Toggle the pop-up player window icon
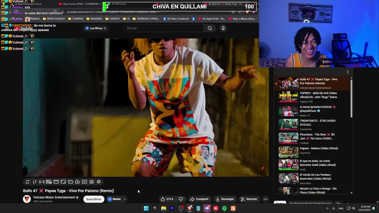This screenshot has height=213, width=379. coord(70,182)
